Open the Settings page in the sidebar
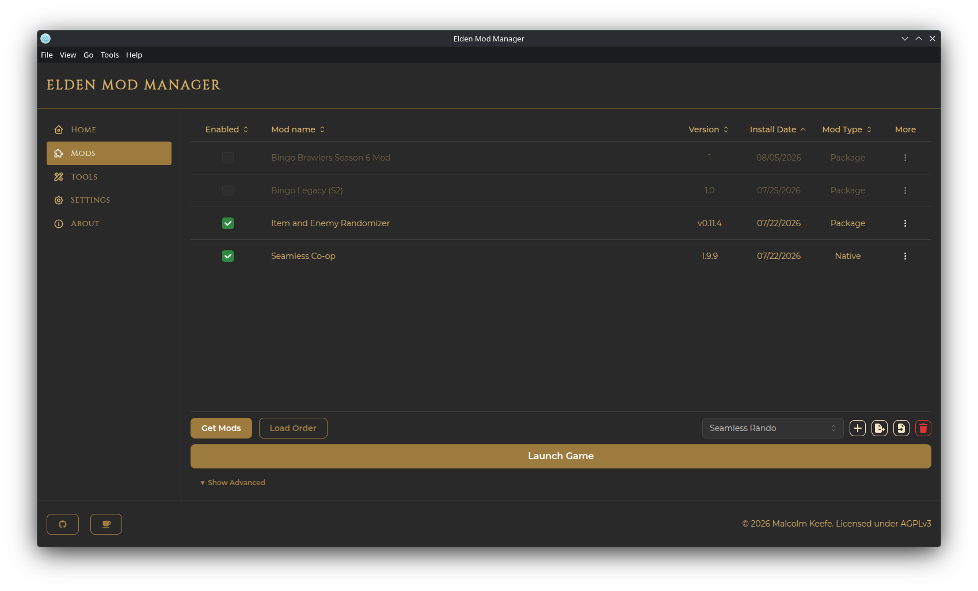 [x=109, y=200]
